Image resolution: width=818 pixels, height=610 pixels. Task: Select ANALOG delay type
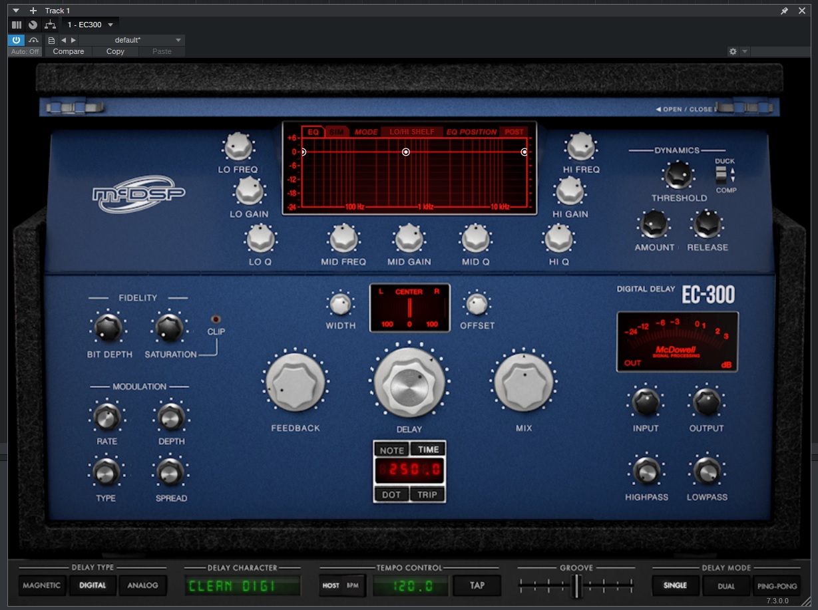tap(143, 585)
